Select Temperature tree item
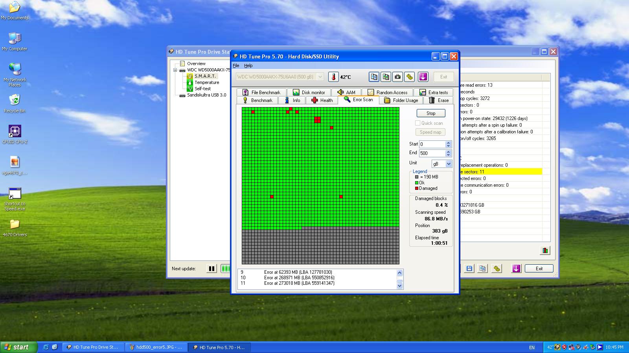 [207, 82]
